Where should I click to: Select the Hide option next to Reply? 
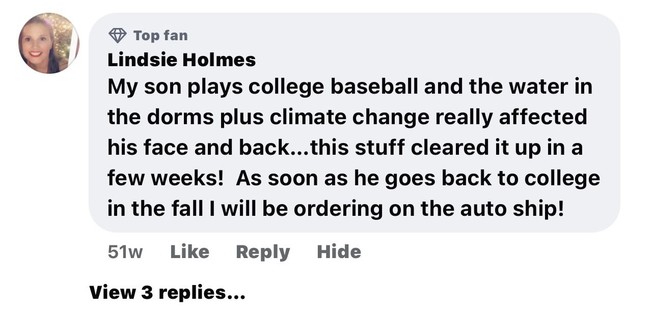coord(339,252)
